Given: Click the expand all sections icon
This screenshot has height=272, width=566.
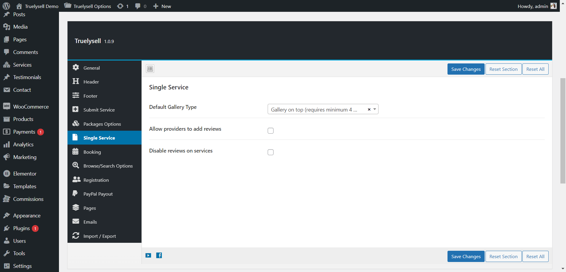Looking at the screenshot, I should [150, 69].
